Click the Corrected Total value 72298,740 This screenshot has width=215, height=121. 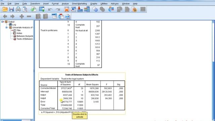[x=67, y=108]
